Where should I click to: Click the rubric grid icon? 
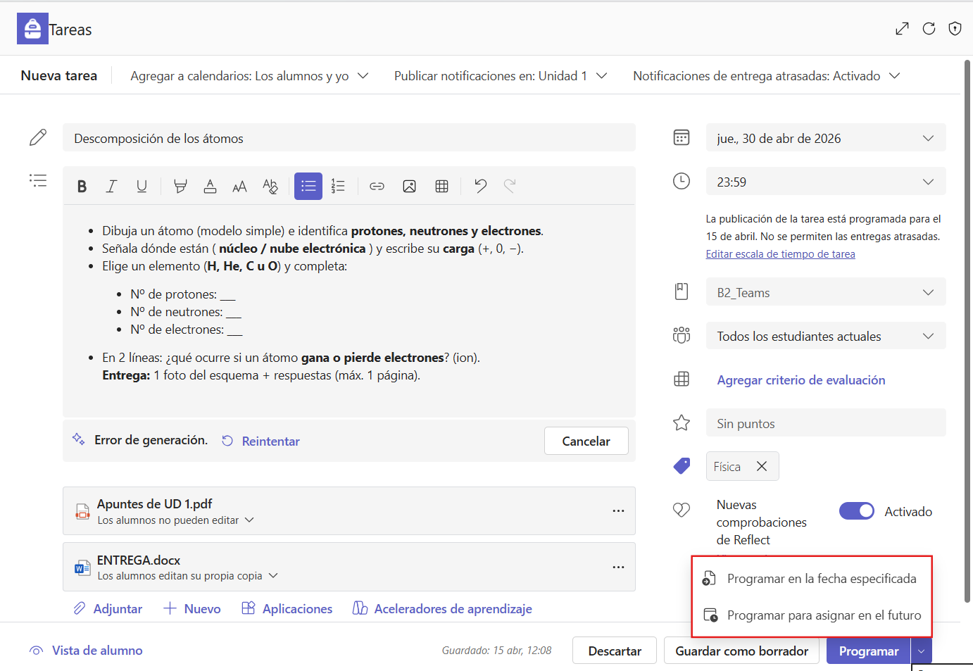pyautogui.click(x=682, y=379)
